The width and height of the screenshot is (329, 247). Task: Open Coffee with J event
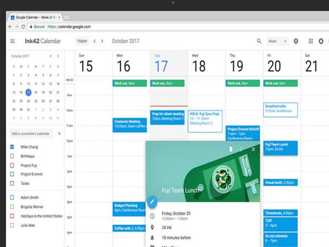pos(129,228)
